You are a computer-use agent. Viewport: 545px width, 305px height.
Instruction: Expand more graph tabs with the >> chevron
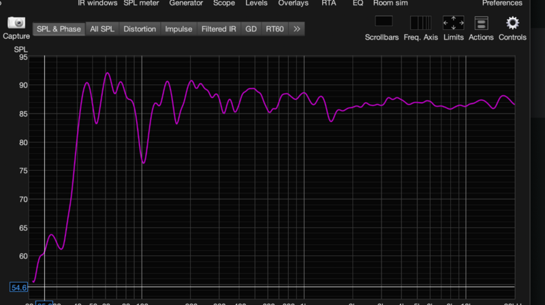(x=296, y=29)
